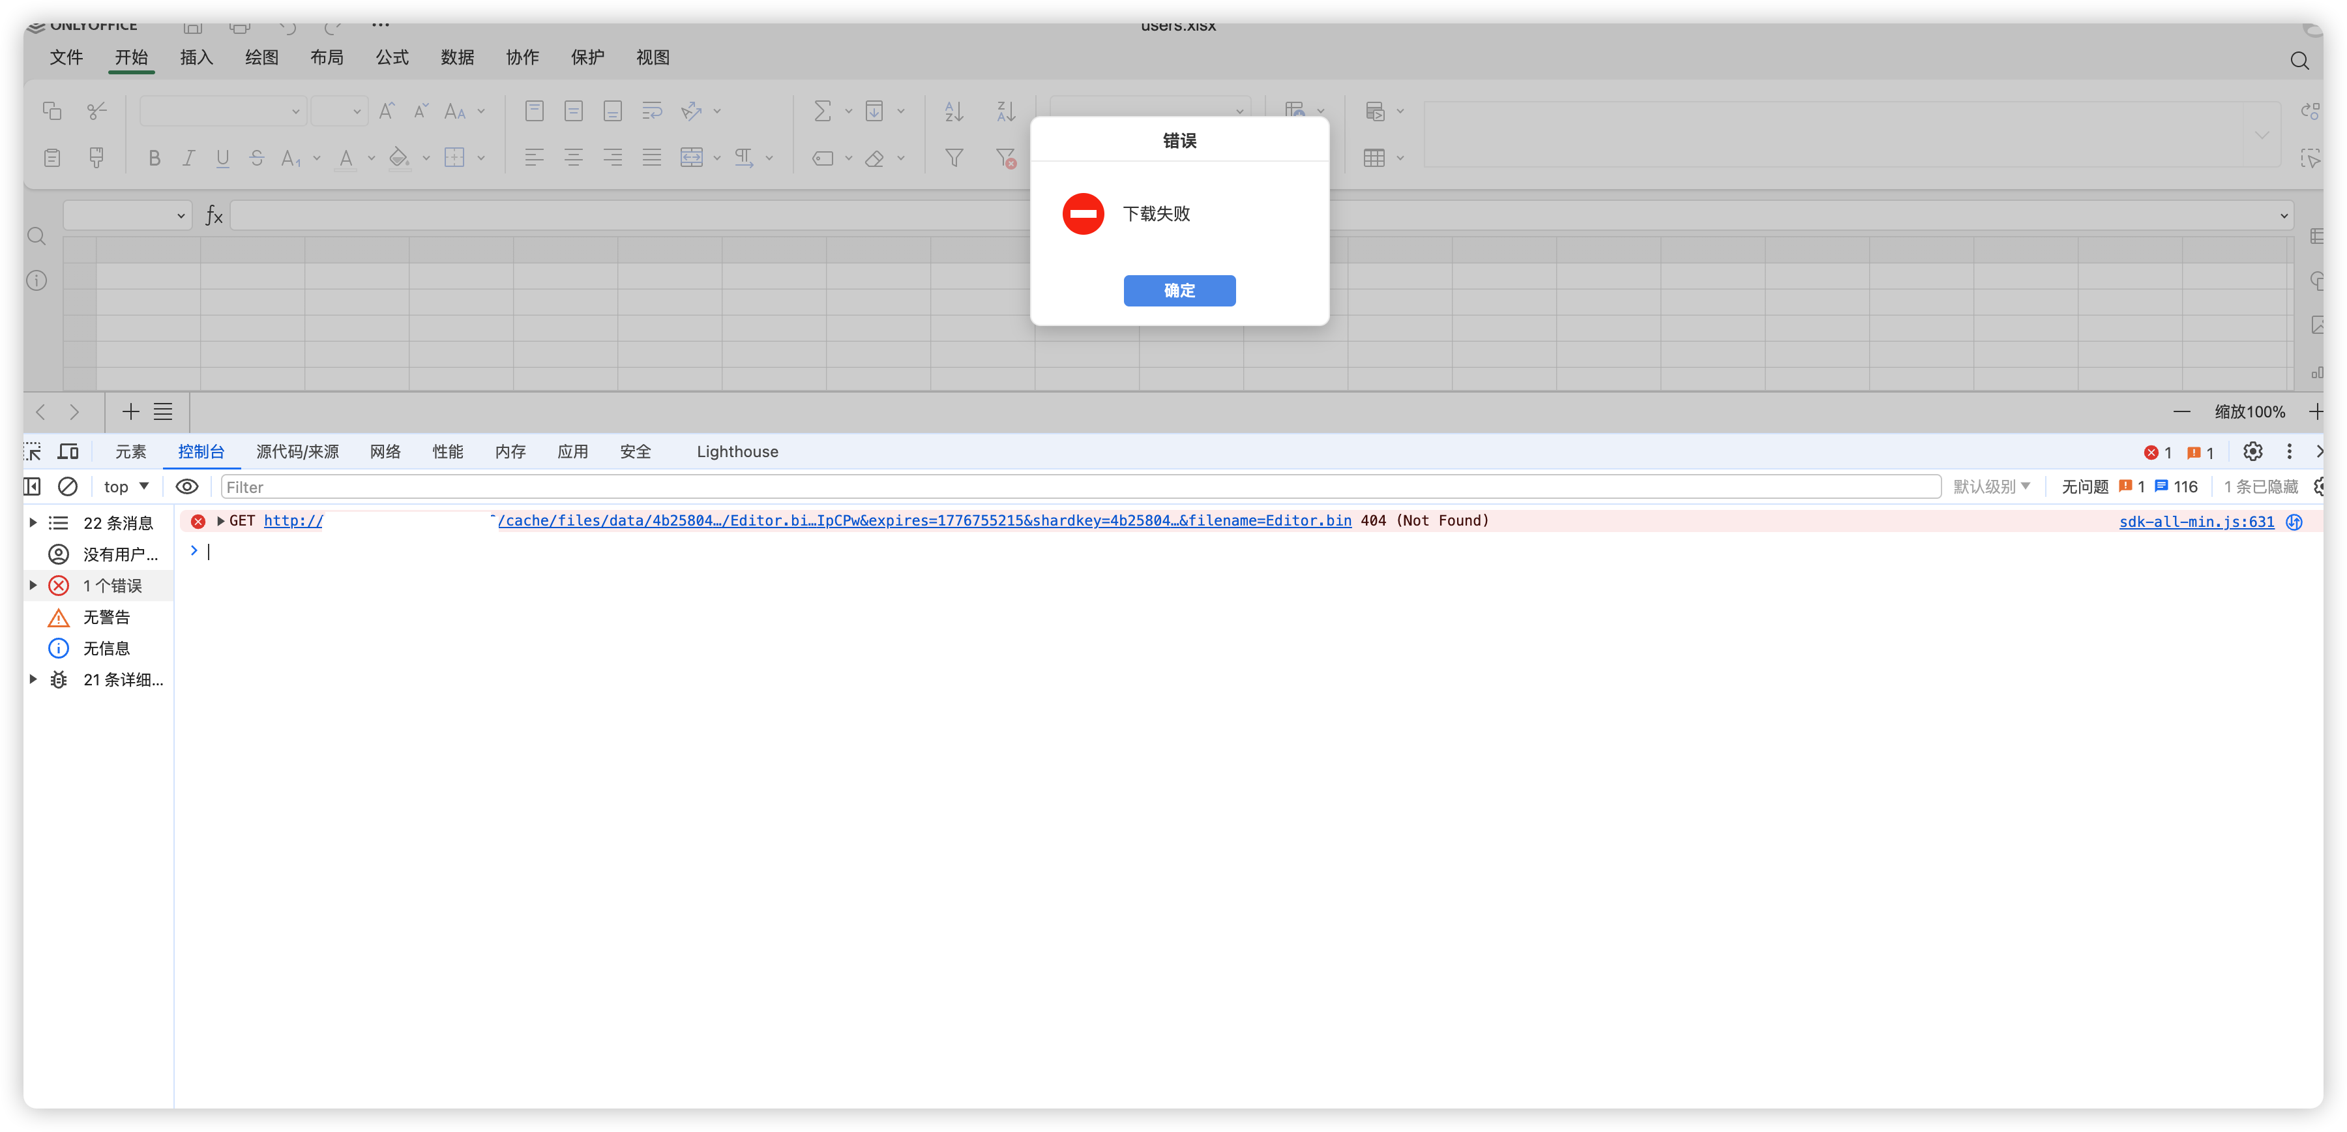Screen dimensions: 2347x1132
Task: Click the AutoSum sigma icon
Action: coord(822,112)
